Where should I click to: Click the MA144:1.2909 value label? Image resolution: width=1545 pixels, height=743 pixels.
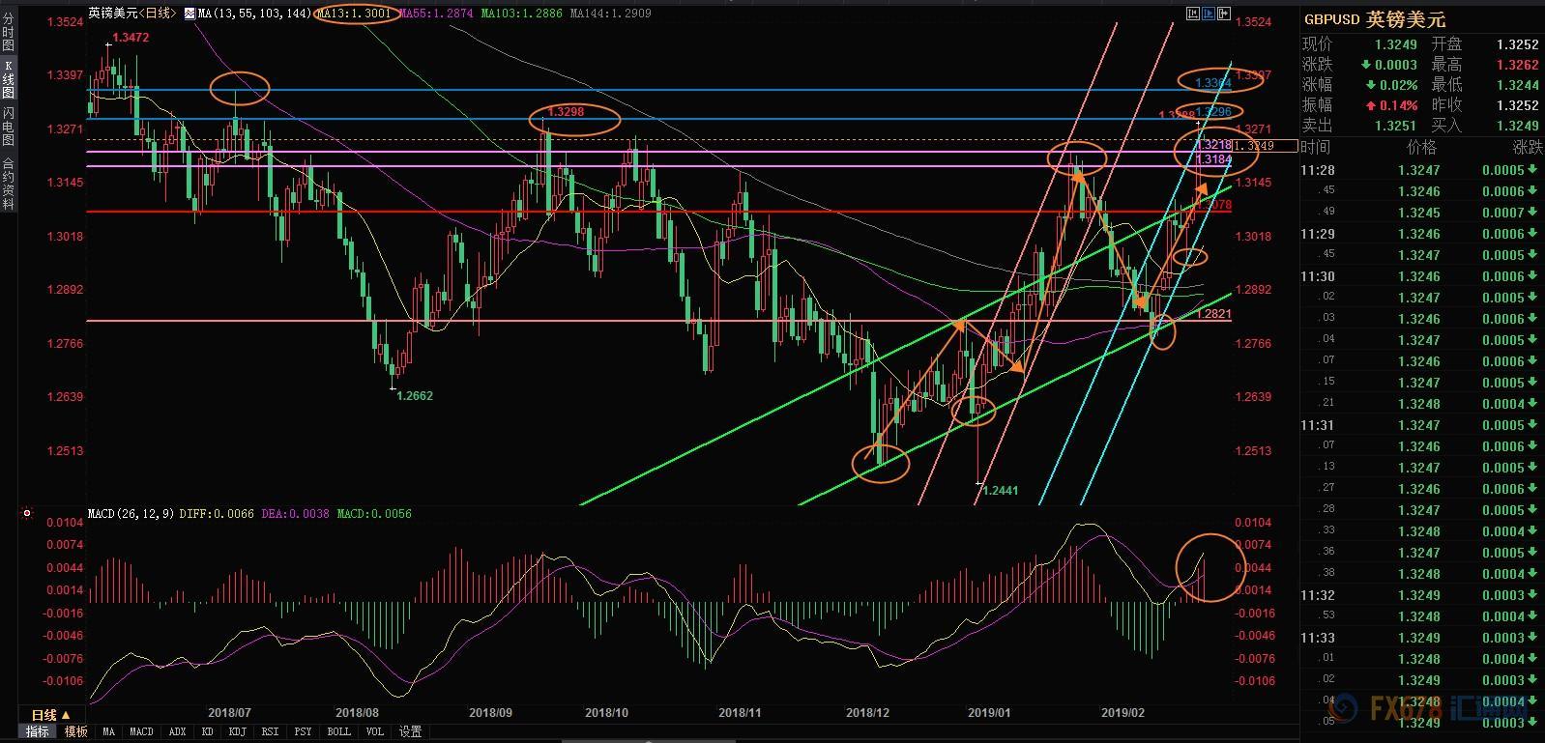tap(611, 14)
